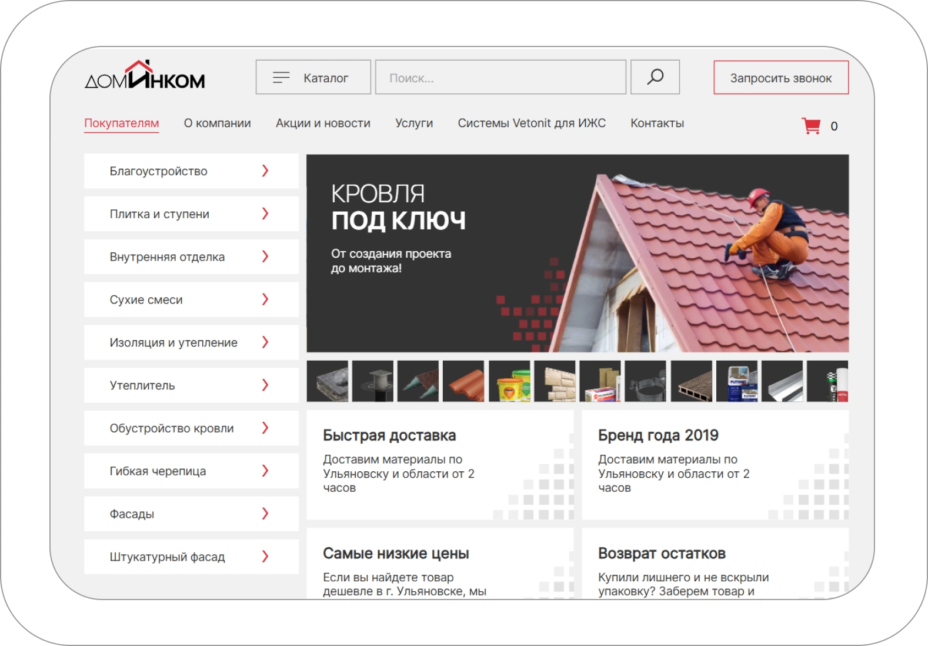928x646 pixels.
Task: Select the red roof tile thumbnail
Action: (x=463, y=382)
